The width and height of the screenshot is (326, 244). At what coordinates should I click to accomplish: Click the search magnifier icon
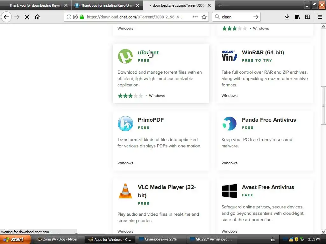217,17
